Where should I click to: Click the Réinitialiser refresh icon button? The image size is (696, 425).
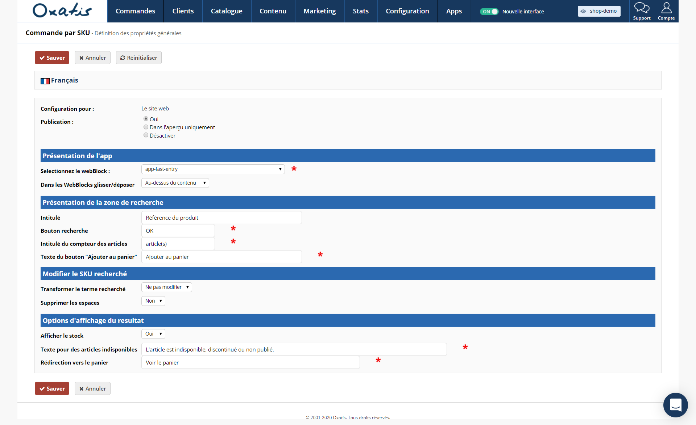click(138, 58)
